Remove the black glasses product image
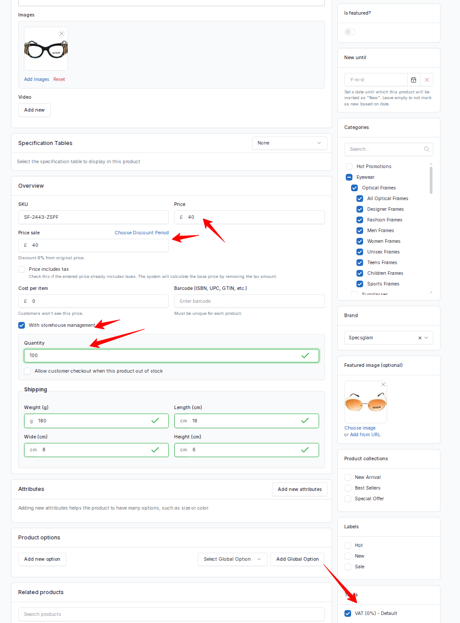The width and height of the screenshot is (460, 623). (x=62, y=34)
